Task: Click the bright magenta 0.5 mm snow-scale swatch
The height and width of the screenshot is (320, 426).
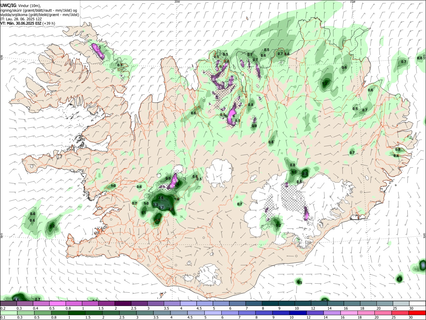Action: pos(57,304)
